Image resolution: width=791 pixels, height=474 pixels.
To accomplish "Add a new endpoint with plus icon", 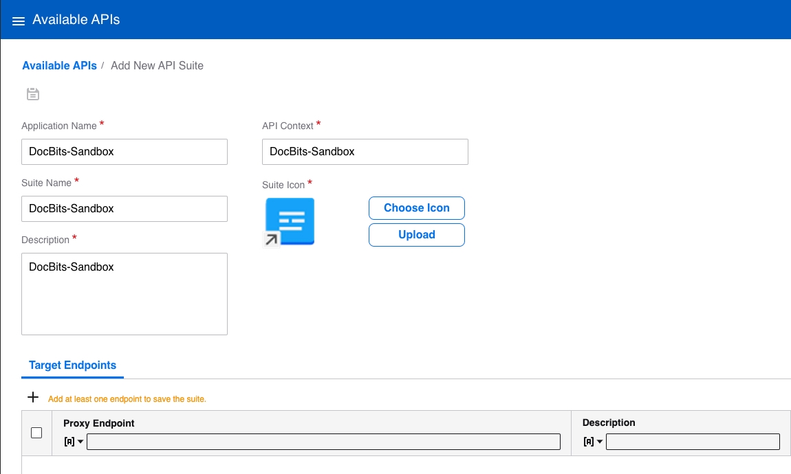I will (32, 397).
